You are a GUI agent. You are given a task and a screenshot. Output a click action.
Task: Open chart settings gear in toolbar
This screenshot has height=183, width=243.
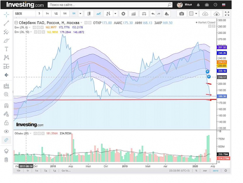[x=124, y=14]
